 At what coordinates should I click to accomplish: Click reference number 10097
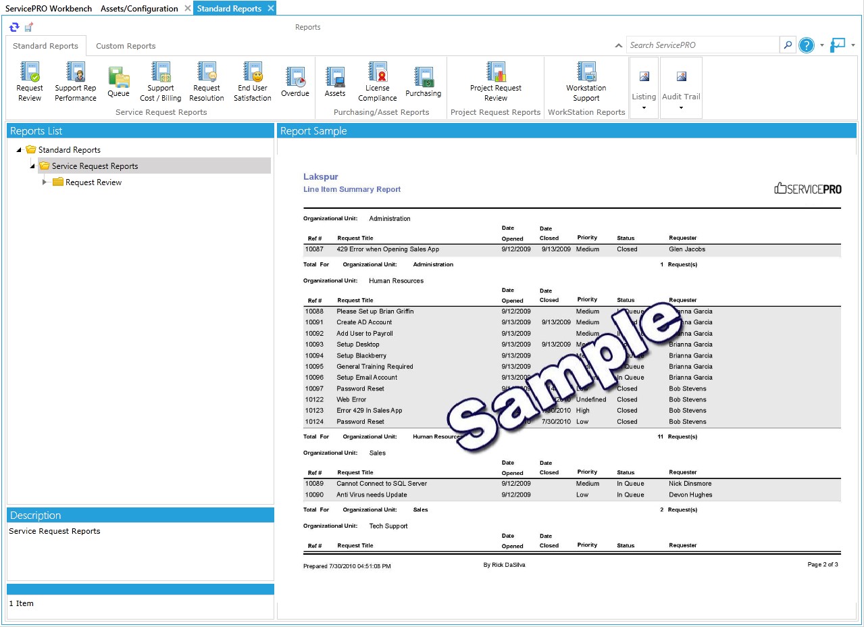(x=314, y=388)
